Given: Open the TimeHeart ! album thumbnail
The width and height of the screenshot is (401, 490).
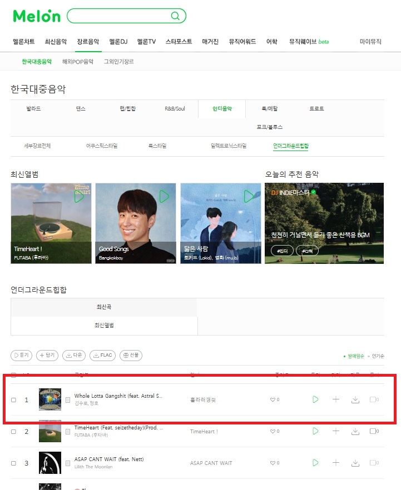Looking at the screenshot, I should coord(51,223).
